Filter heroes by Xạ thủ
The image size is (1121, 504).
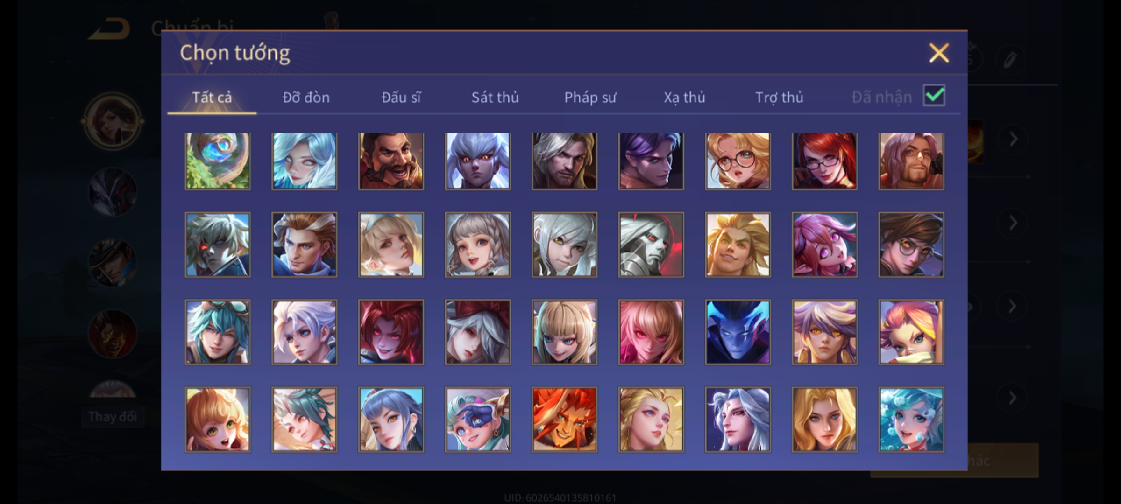point(684,97)
